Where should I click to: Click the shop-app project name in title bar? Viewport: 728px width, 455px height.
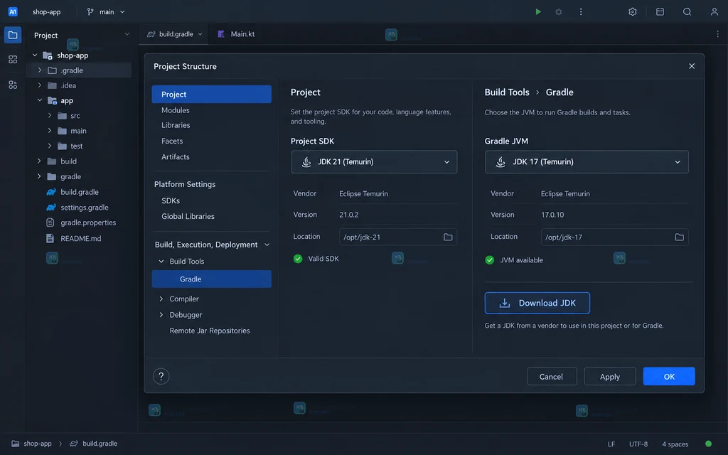click(46, 11)
